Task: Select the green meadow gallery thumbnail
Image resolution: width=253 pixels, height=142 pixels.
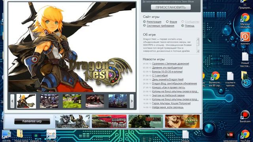Action: (x=72, y=101)
